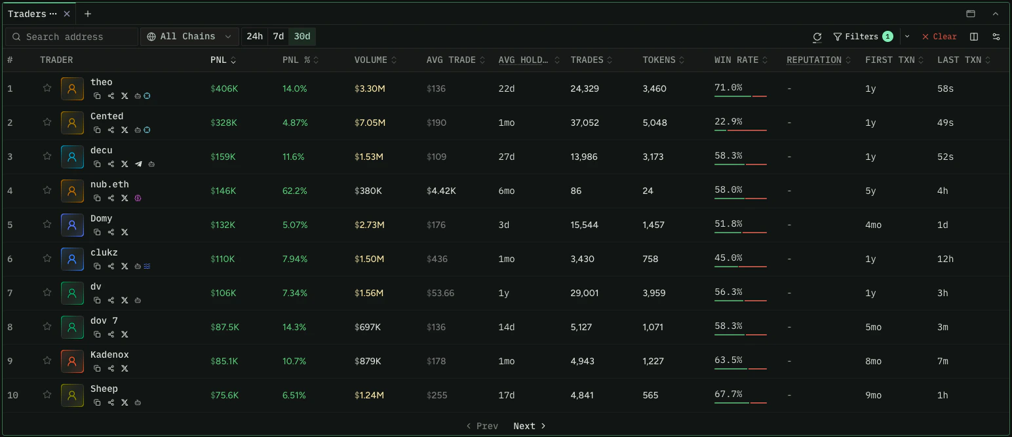Sort by LAST TXN column
The width and height of the screenshot is (1012, 437).
pyautogui.click(x=964, y=60)
